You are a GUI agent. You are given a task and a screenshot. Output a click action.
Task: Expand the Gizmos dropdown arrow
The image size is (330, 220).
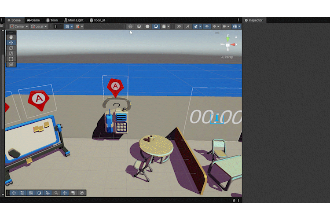pyautogui.click(x=239, y=26)
